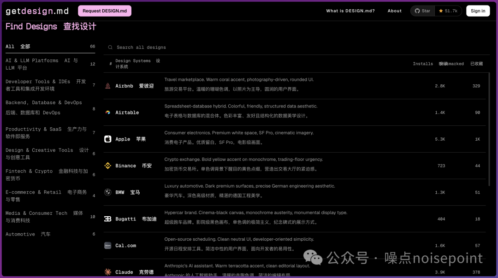Open the What is DESIGN.md? page
The height and width of the screenshot is (278, 498).
point(350,11)
